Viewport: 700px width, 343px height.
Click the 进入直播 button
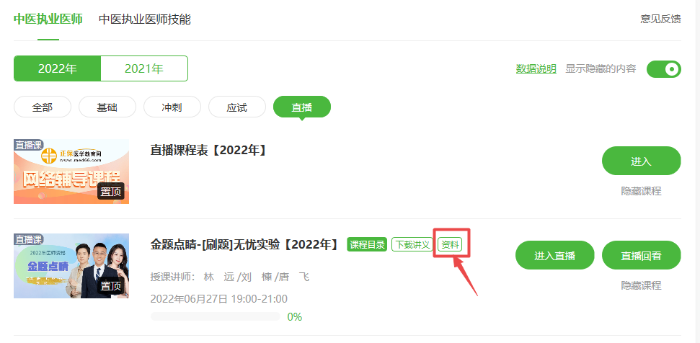coord(555,256)
